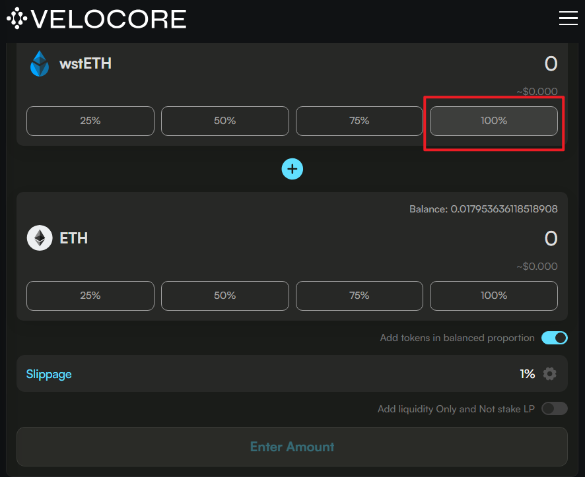
Task: Click the Velocore logo
Action: 96,18
